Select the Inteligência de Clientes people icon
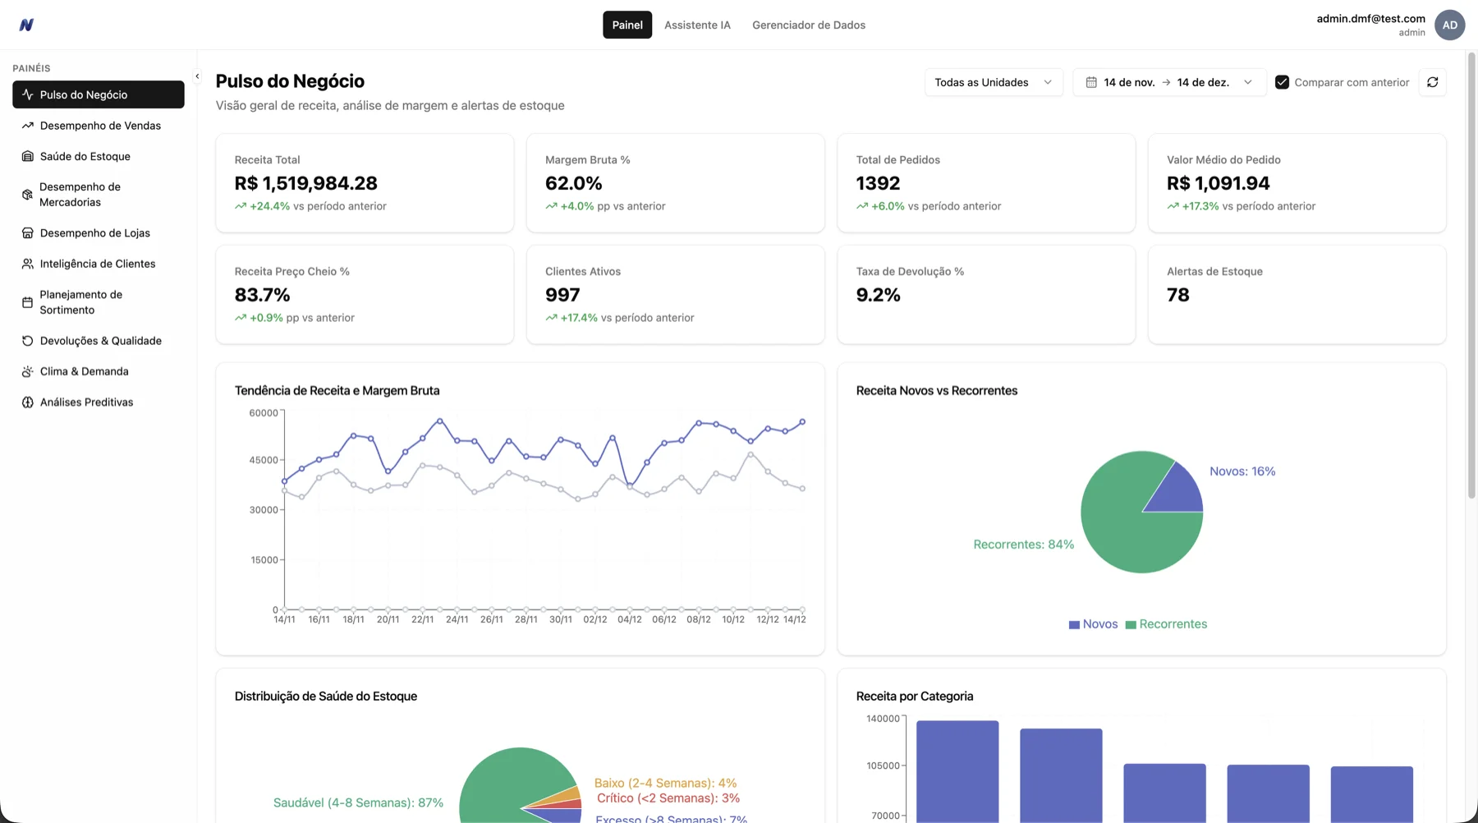 pyautogui.click(x=27, y=263)
